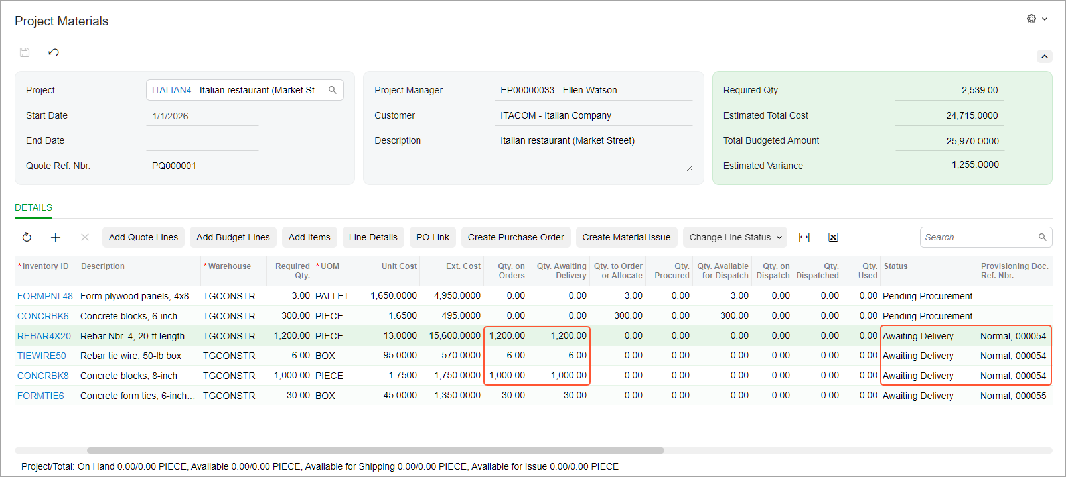This screenshot has height=477, width=1066.
Task: Click the fit-to-screen columns icon
Action: click(x=804, y=237)
